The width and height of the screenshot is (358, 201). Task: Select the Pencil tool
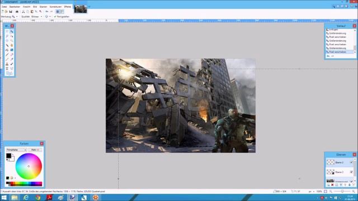point(7,59)
